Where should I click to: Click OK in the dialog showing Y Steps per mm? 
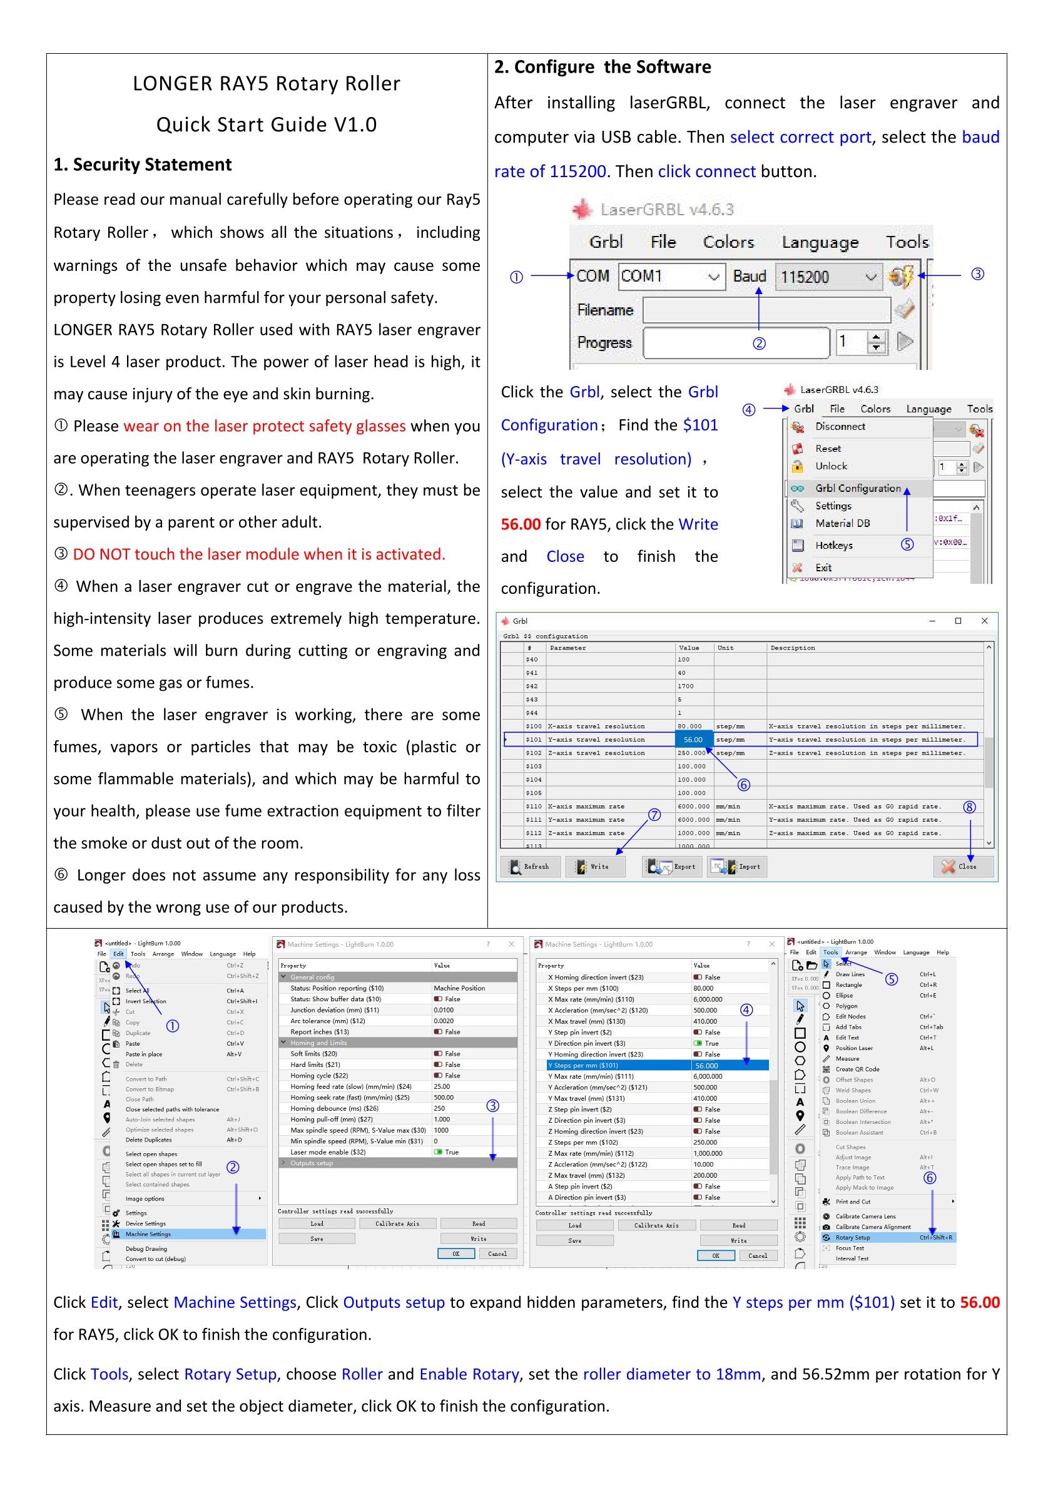click(x=716, y=1256)
